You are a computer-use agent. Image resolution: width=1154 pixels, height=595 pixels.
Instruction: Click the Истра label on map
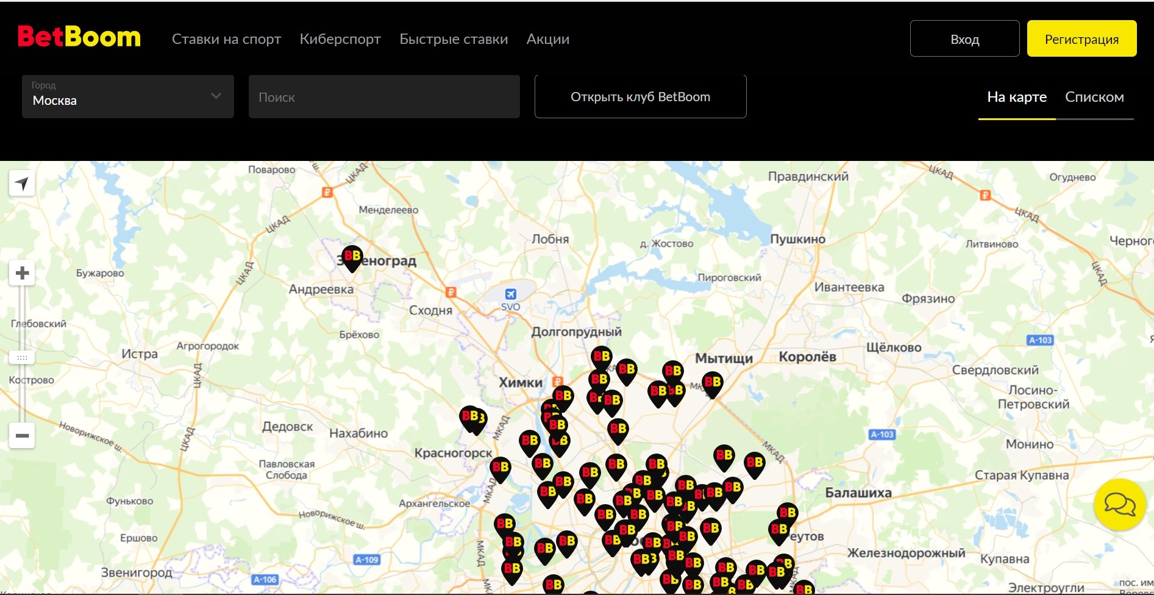click(139, 354)
